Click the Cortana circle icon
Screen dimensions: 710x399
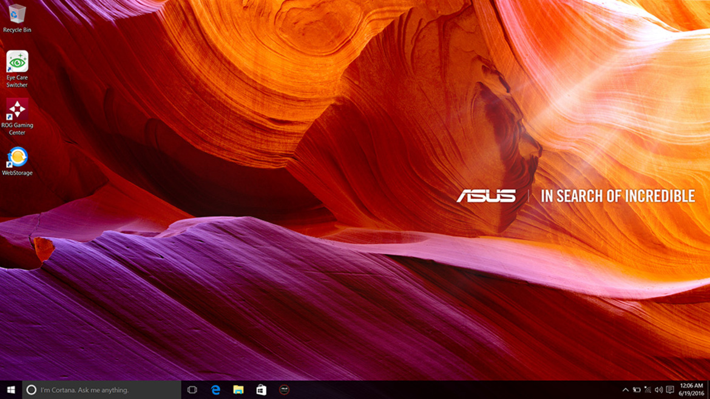click(31, 389)
